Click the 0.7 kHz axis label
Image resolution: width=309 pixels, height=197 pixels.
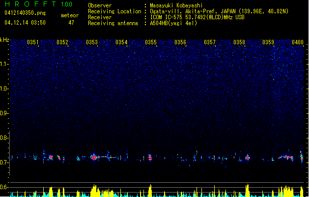click(x=4, y=163)
